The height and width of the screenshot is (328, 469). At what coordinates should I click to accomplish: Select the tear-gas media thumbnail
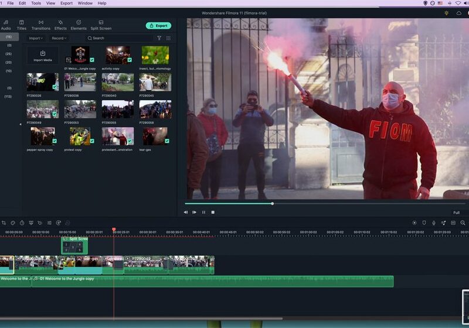coord(155,136)
